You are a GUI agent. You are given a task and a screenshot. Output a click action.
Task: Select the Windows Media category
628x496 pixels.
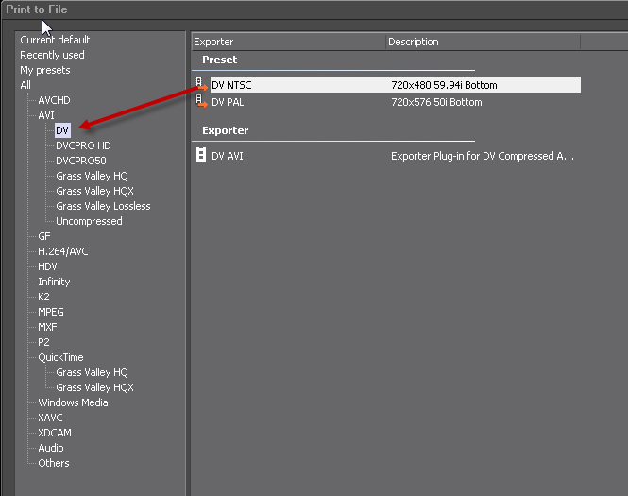(73, 402)
